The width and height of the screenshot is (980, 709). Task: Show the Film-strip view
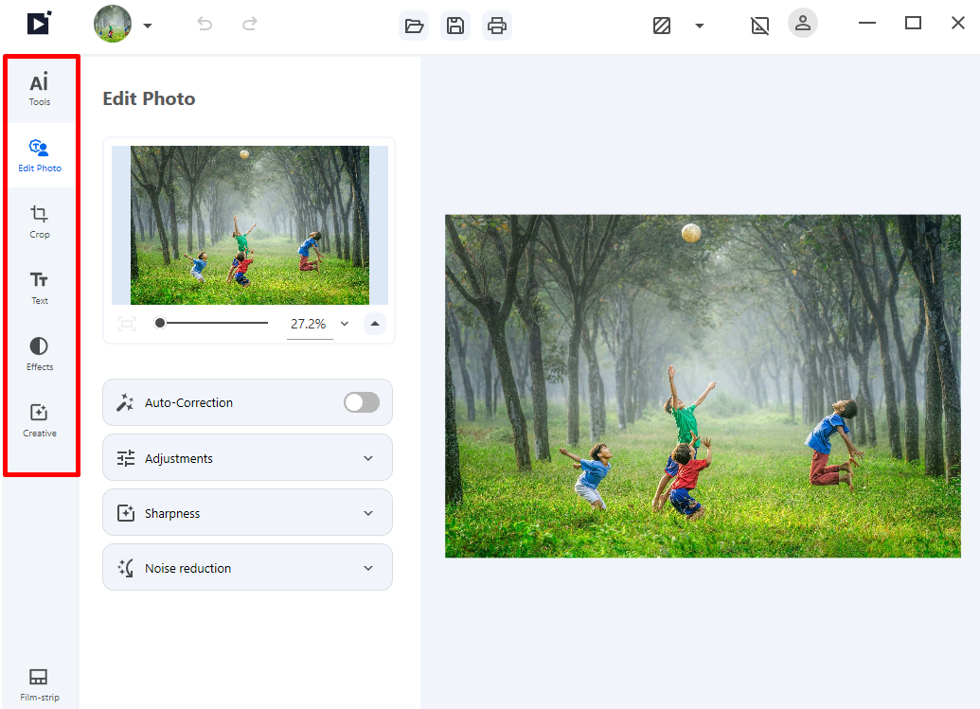(40, 684)
